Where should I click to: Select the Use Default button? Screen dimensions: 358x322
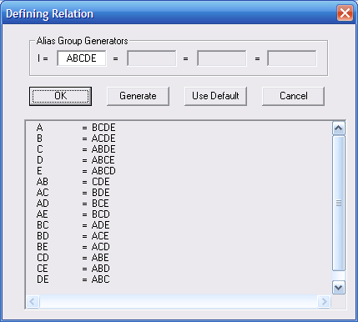click(215, 96)
